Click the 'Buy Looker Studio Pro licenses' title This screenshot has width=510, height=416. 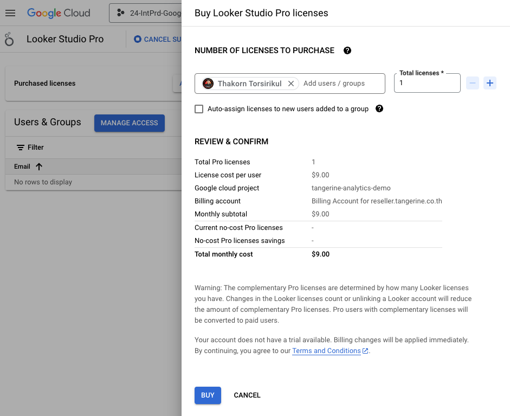click(x=261, y=13)
